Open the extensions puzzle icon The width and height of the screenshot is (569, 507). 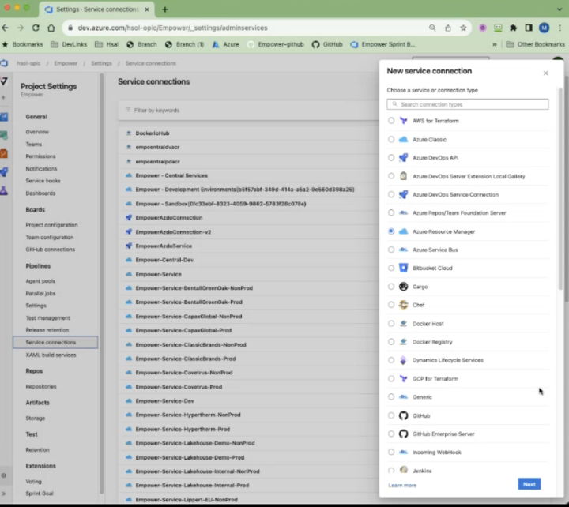pos(513,28)
